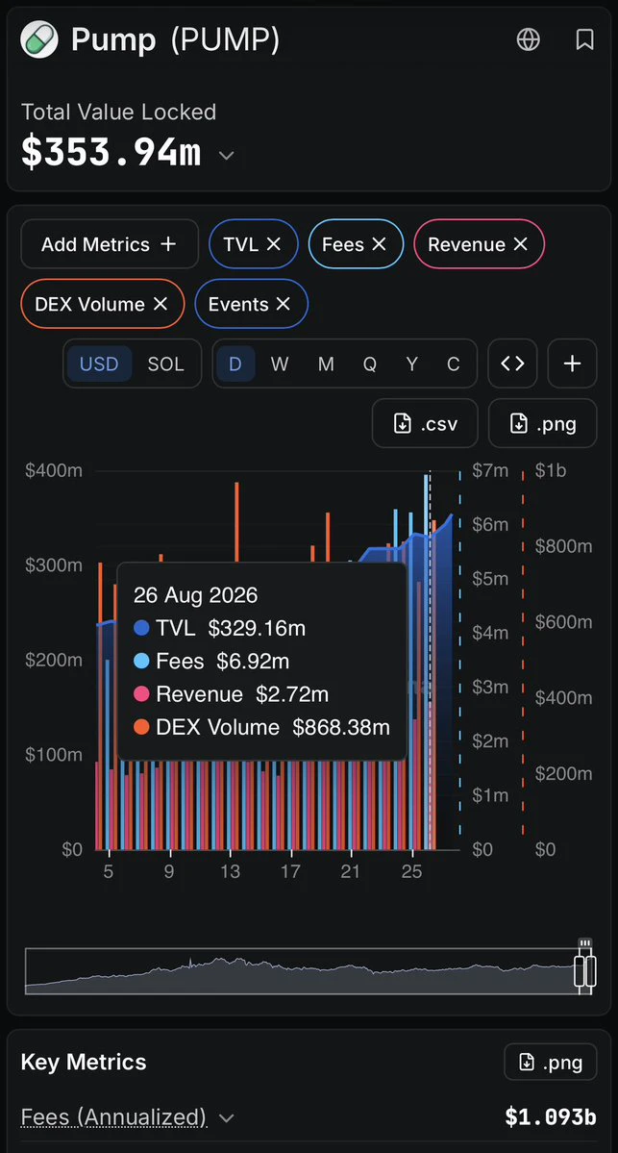The width and height of the screenshot is (618, 1153).
Task: Select daily D interval
Action: (235, 363)
